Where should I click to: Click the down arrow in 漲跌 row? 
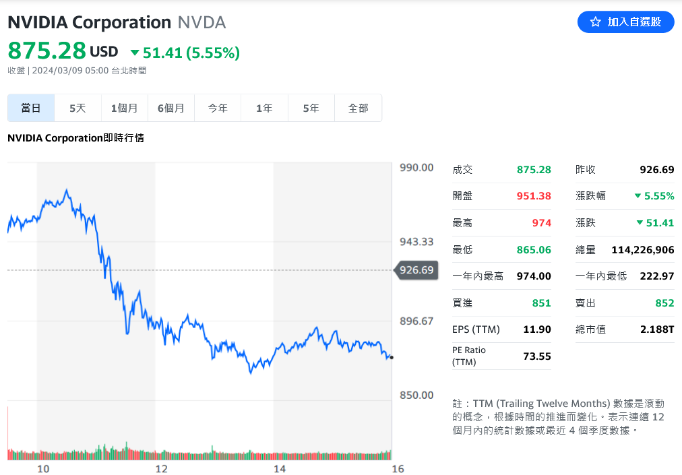point(640,223)
